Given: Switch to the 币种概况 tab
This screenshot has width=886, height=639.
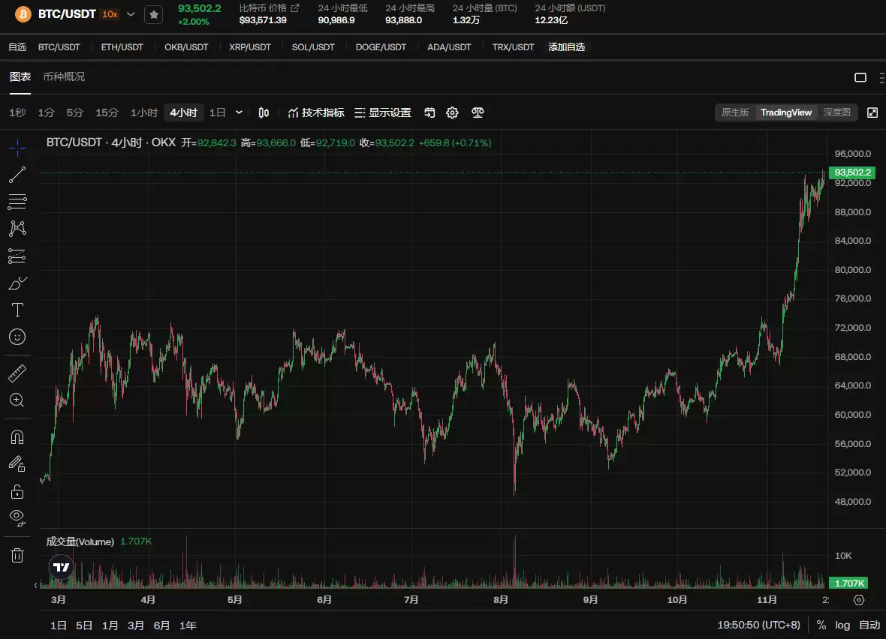Looking at the screenshot, I should 64,76.
